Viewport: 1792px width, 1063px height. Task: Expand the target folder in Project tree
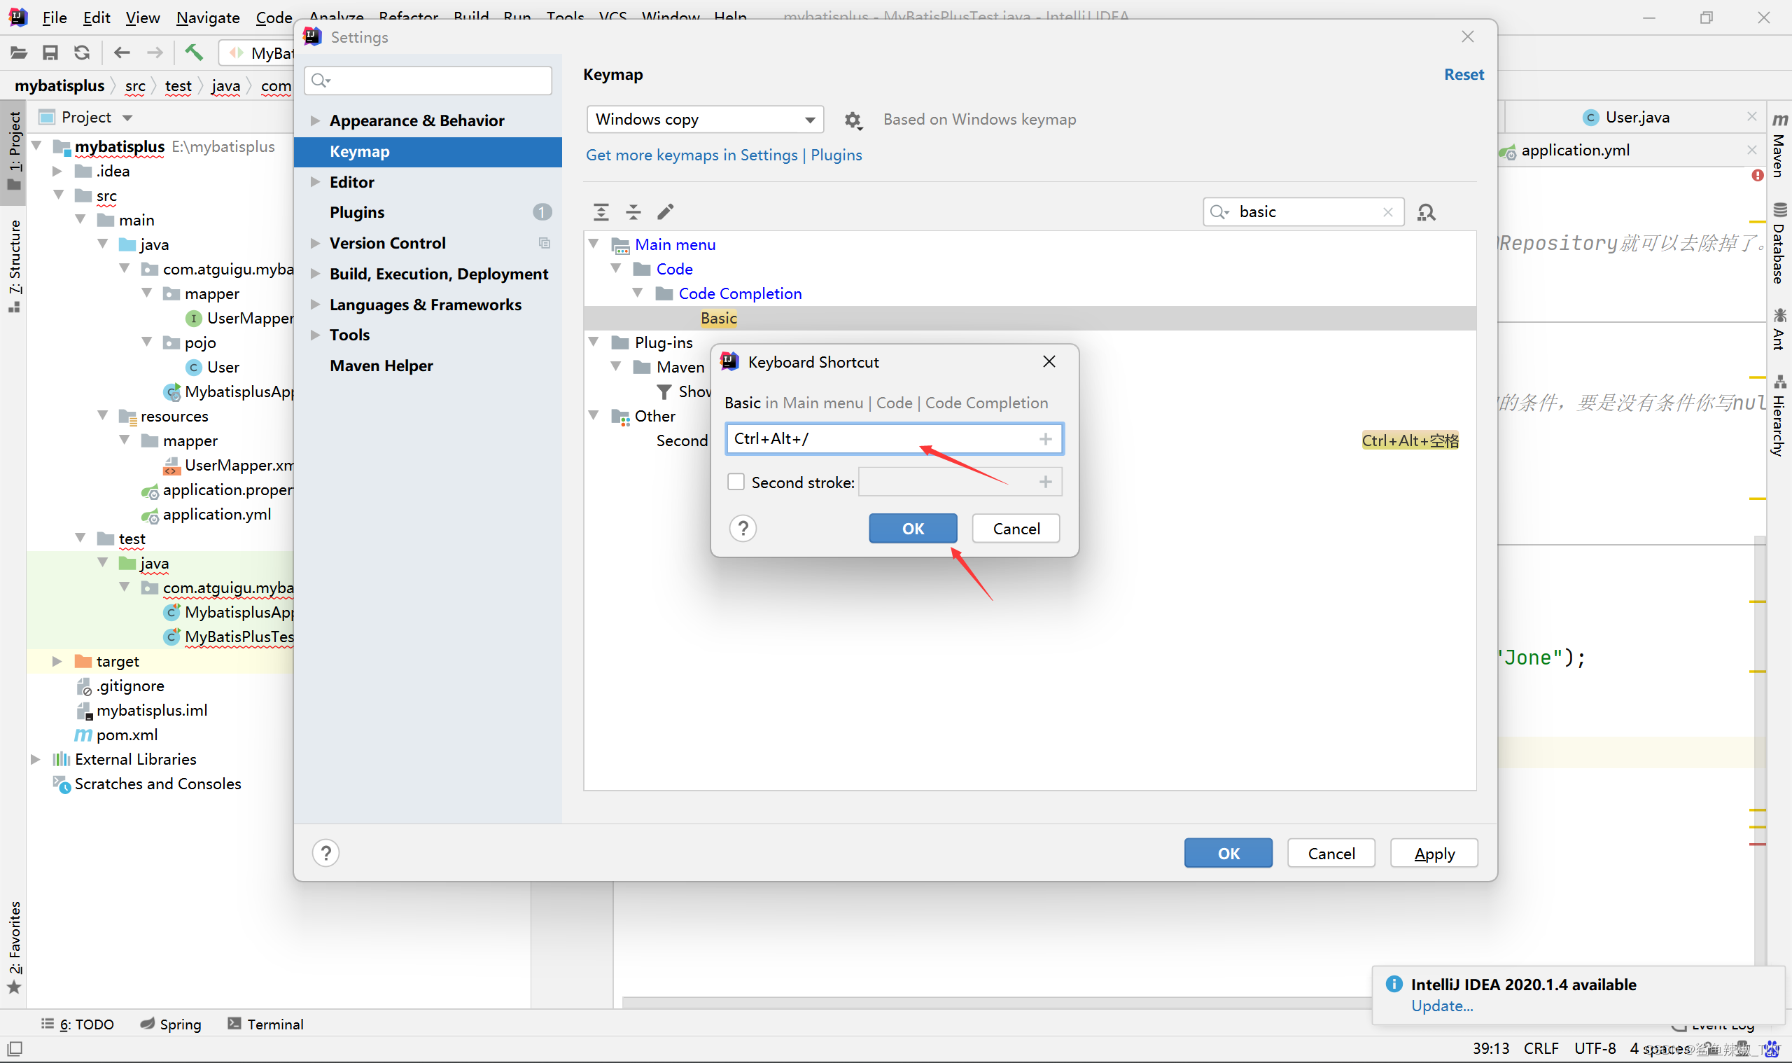pos(57,661)
